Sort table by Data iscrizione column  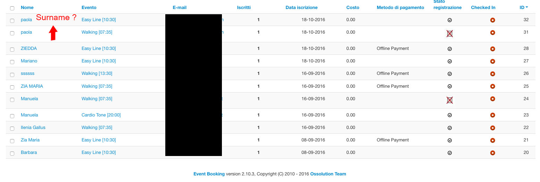pos(301,7)
